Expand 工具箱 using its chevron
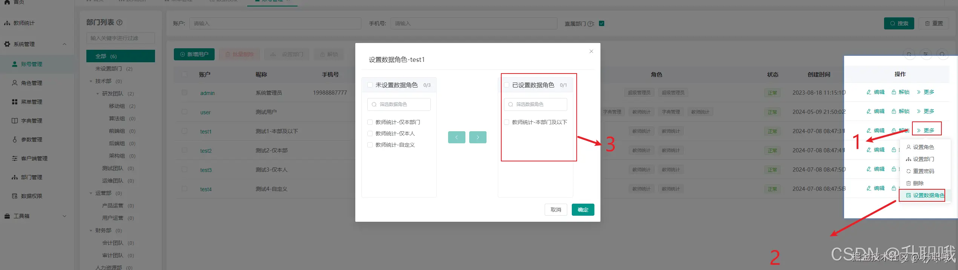Viewport: 958px width, 270px height. click(x=64, y=216)
